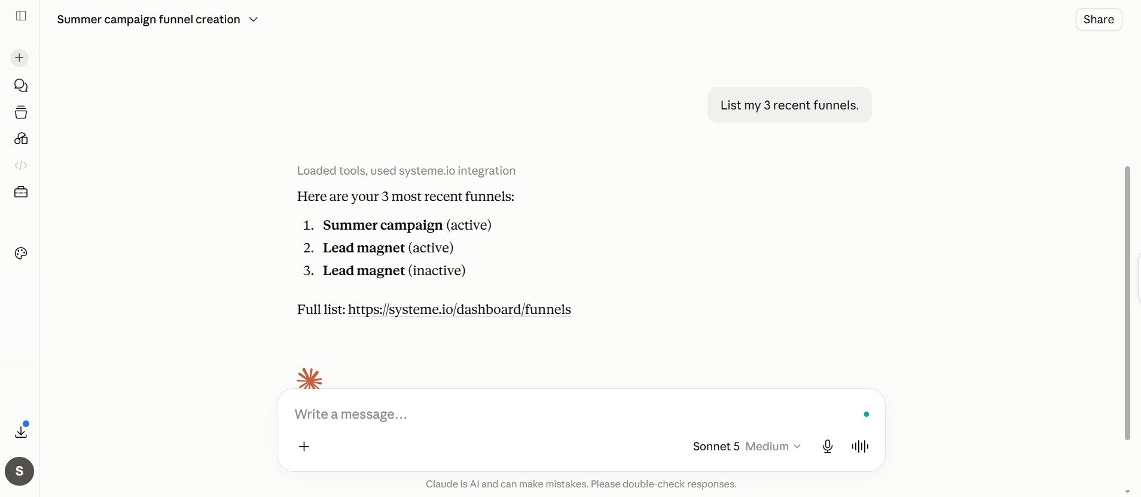Open the Artifacts shapes icon
1141x497 pixels.
click(21, 139)
